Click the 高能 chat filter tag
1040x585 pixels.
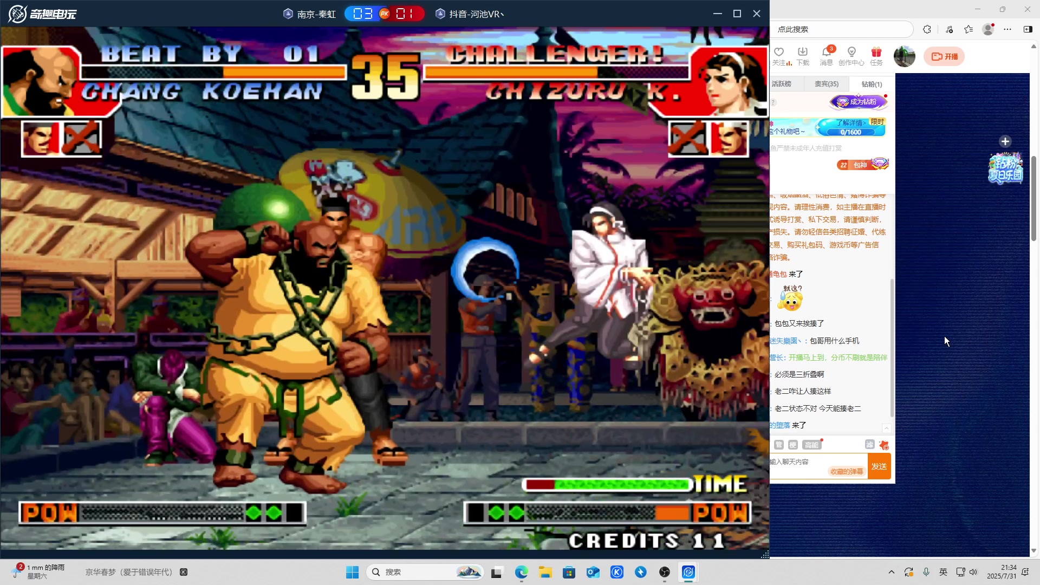point(811,445)
